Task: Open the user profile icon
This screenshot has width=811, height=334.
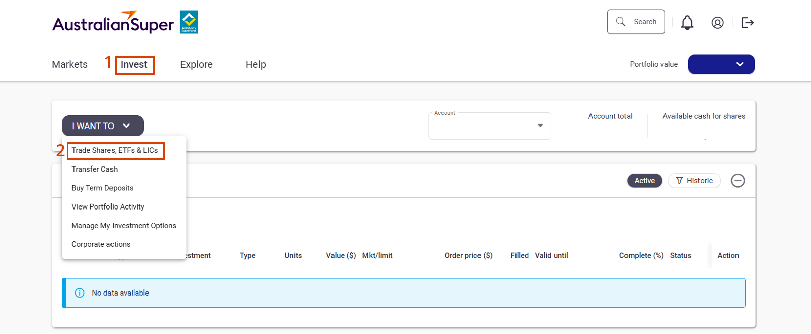Action: click(717, 23)
